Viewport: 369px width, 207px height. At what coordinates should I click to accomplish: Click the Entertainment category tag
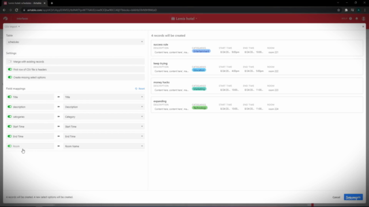click(201, 51)
